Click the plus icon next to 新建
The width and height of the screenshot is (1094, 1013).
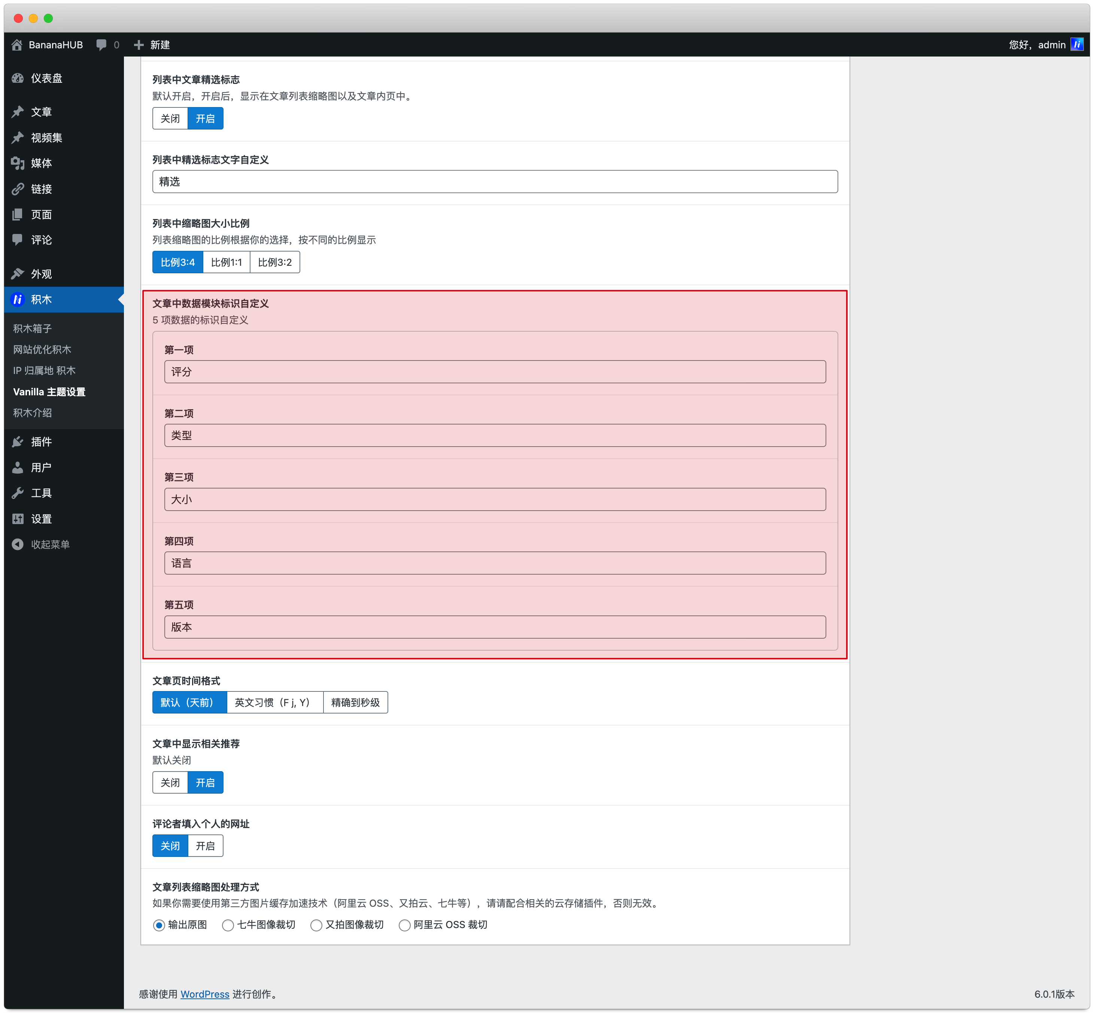[x=139, y=45]
